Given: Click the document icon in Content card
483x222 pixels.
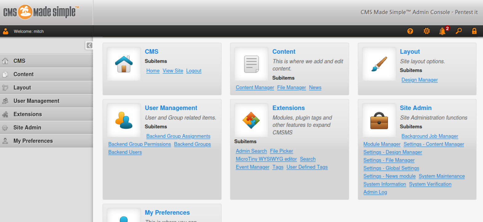Looking at the screenshot, I should tap(251, 64).
